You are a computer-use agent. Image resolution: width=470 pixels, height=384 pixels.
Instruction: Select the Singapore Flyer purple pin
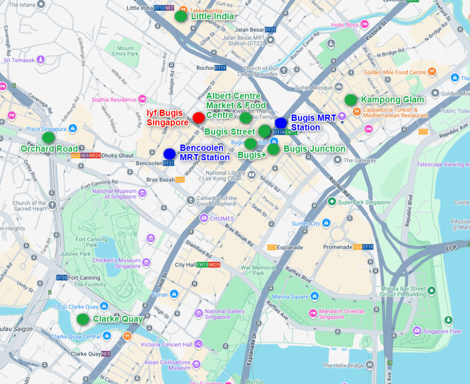point(417,331)
